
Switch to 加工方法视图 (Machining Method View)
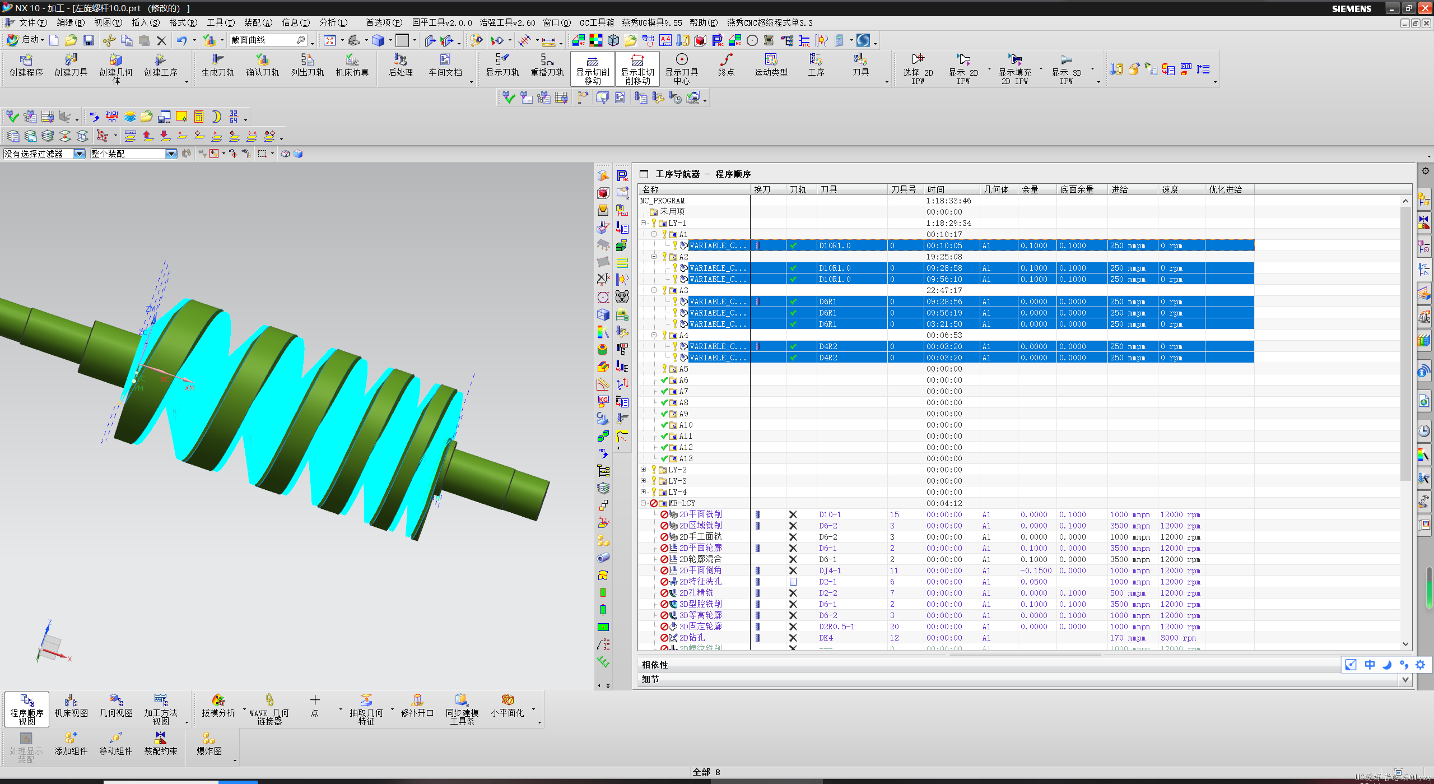[161, 709]
